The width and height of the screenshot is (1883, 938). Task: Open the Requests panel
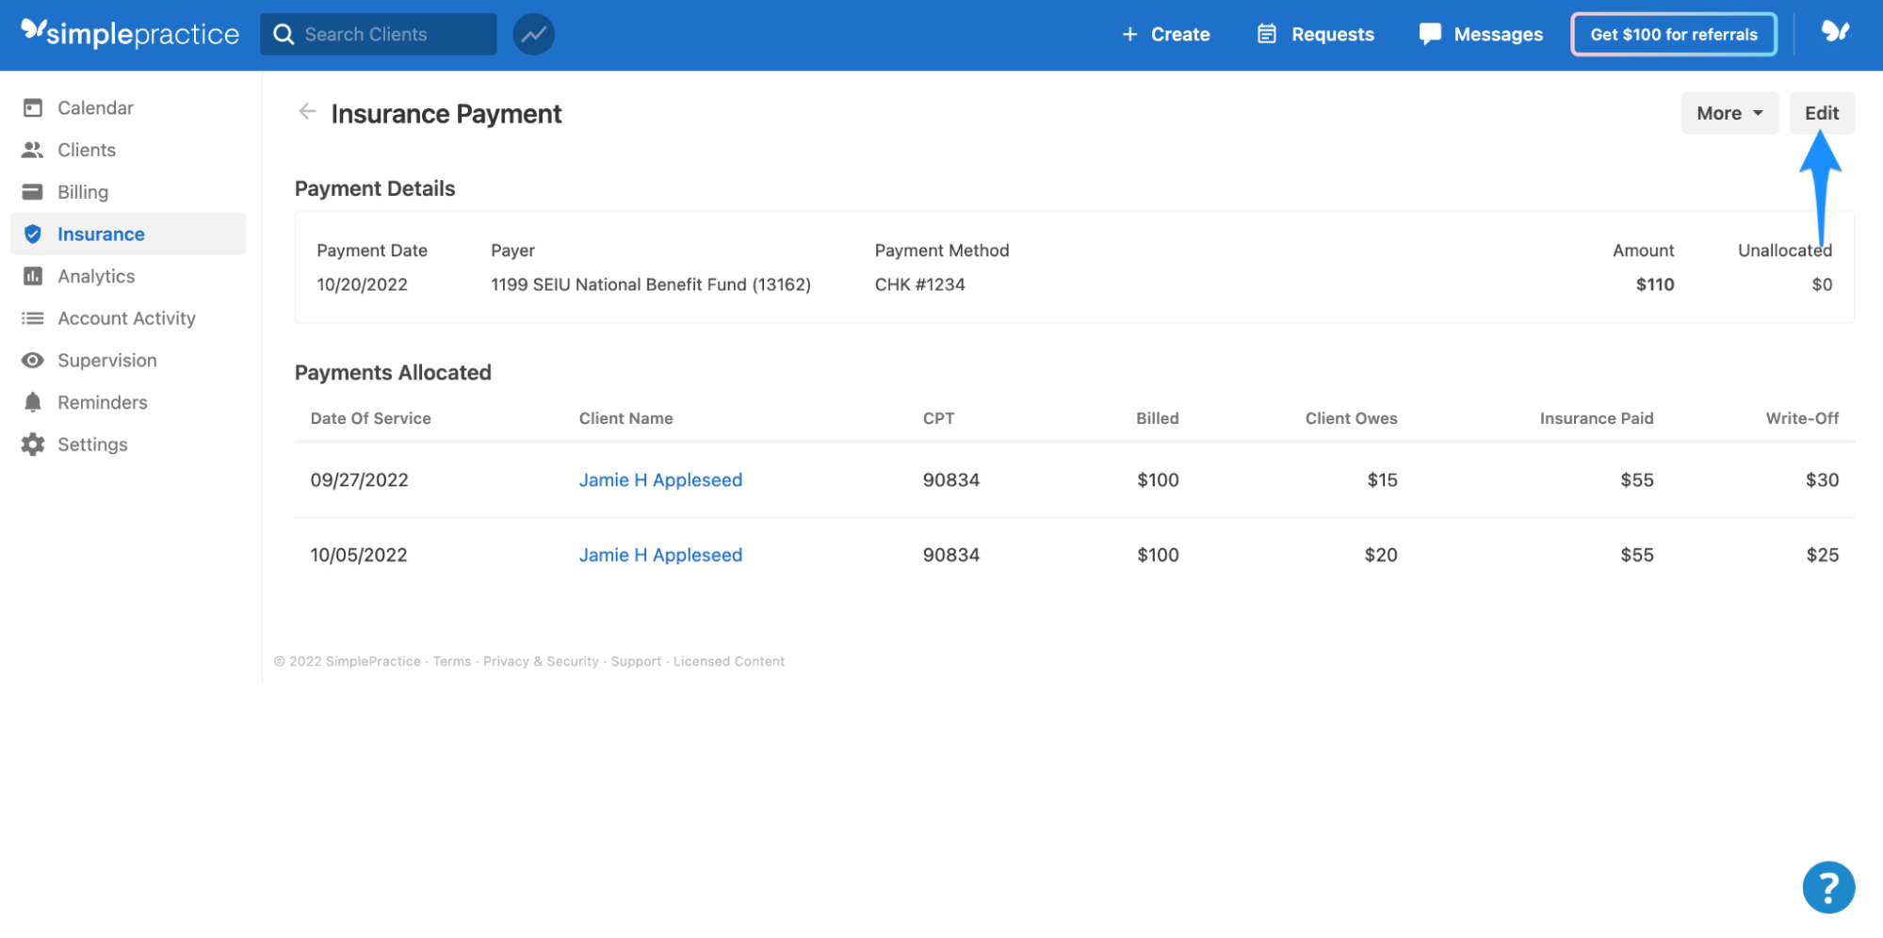(x=1314, y=34)
